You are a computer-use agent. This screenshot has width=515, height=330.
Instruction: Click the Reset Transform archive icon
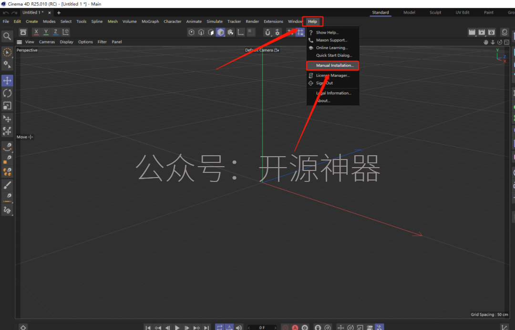pyautogui.click(x=23, y=32)
